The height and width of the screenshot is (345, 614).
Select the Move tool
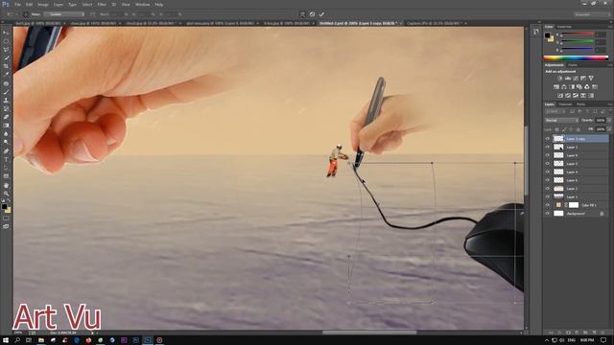(6, 34)
